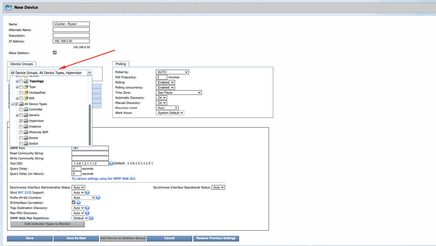Screen dimensions: 436x246
Task: Click the Hypervisor device type icon
Action: [26, 121]
